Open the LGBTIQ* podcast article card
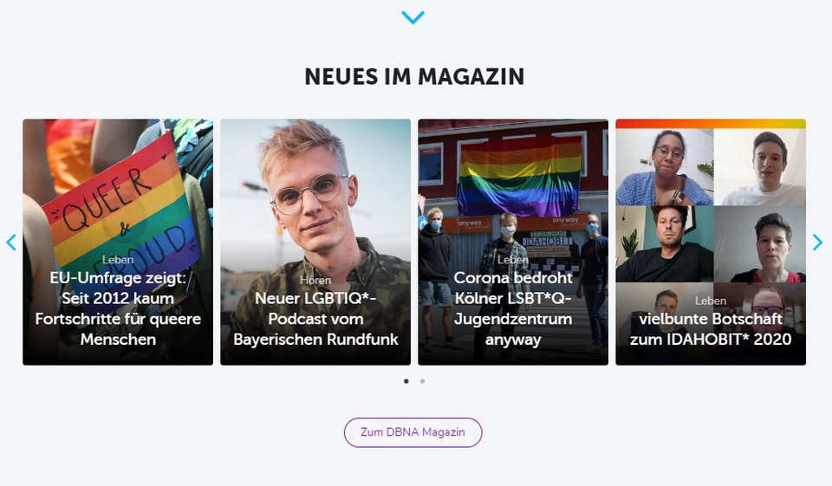This screenshot has height=486, width=832. (315, 242)
